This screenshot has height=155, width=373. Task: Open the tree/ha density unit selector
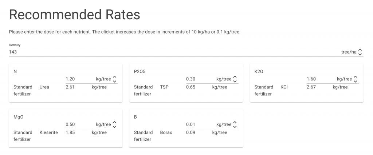pos(349,52)
